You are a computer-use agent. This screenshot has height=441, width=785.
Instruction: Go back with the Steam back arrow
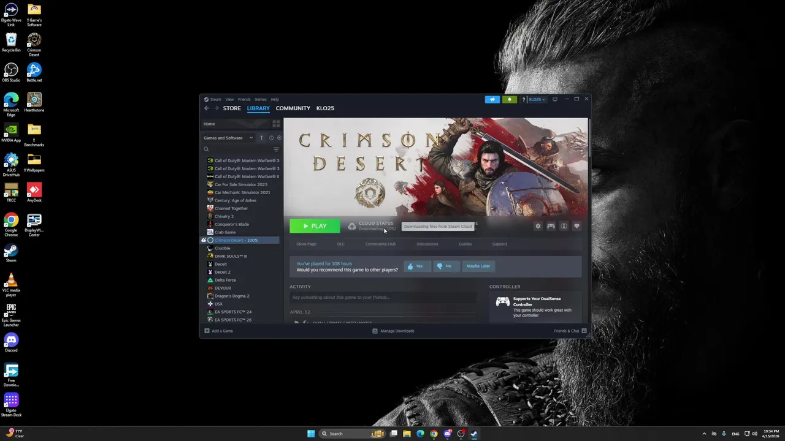207,108
